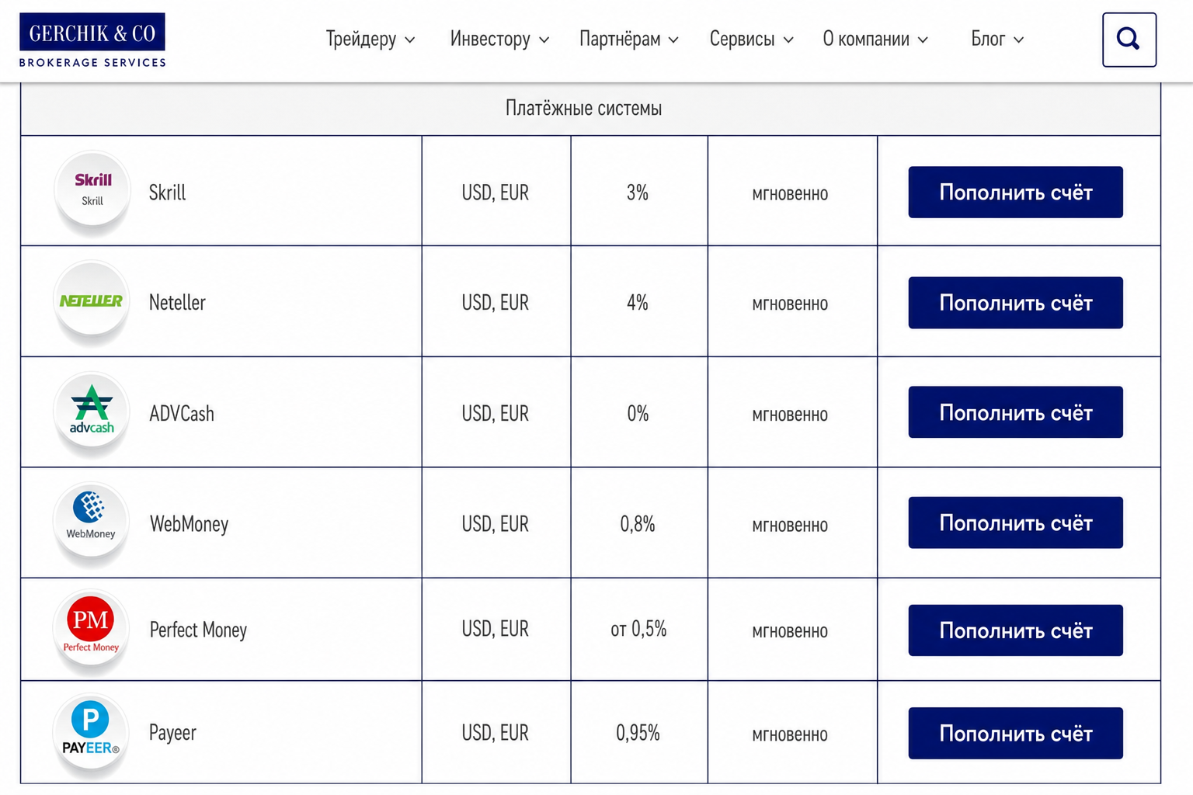The width and height of the screenshot is (1193, 795).
Task: Expand the chevron next to Блог
Action: click(x=1018, y=40)
